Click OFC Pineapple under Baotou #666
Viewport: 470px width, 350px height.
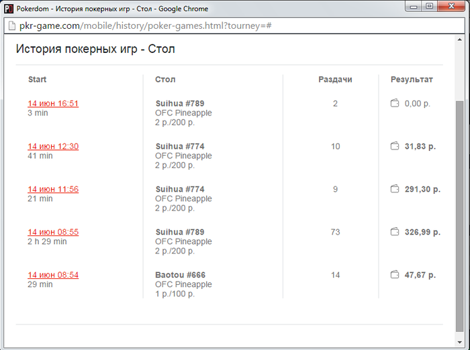coord(183,284)
